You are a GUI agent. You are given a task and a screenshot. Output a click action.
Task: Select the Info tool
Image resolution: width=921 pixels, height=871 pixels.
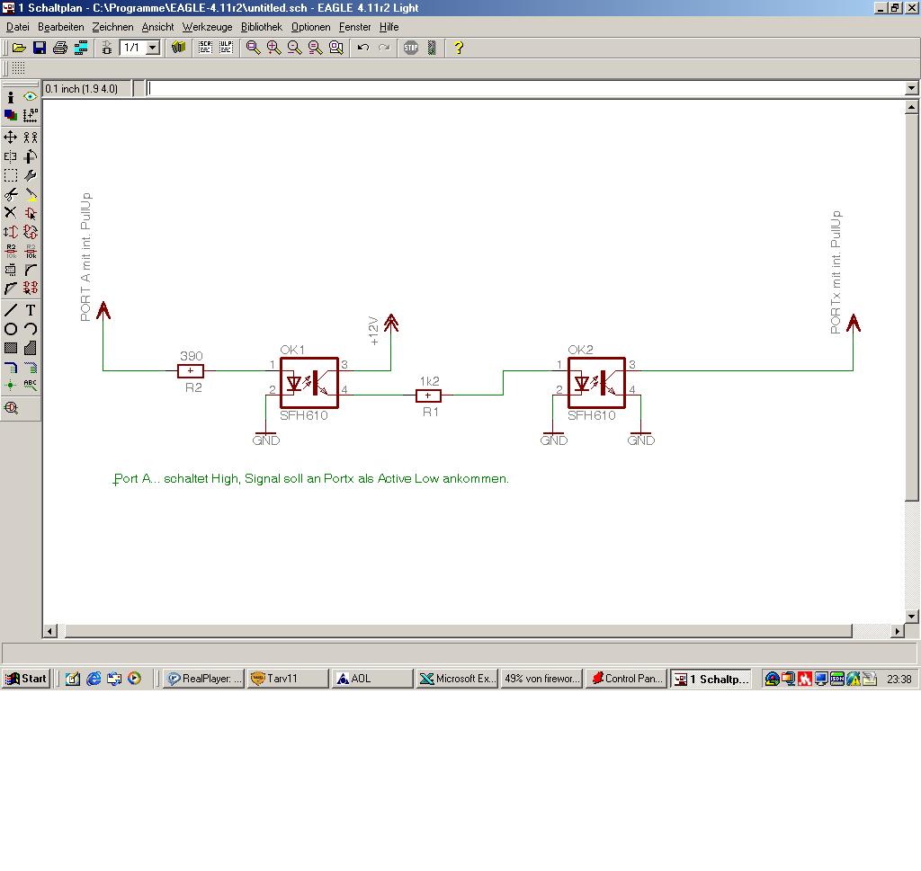(11, 97)
